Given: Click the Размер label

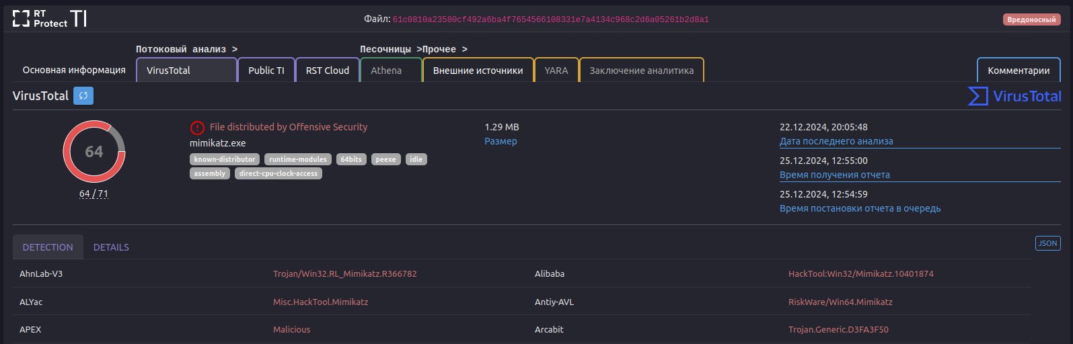Looking at the screenshot, I should pyautogui.click(x=501, y=141).
